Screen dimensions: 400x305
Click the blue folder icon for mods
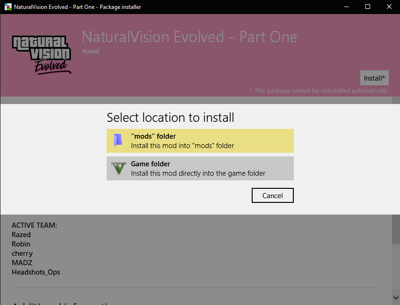(118, 141)
